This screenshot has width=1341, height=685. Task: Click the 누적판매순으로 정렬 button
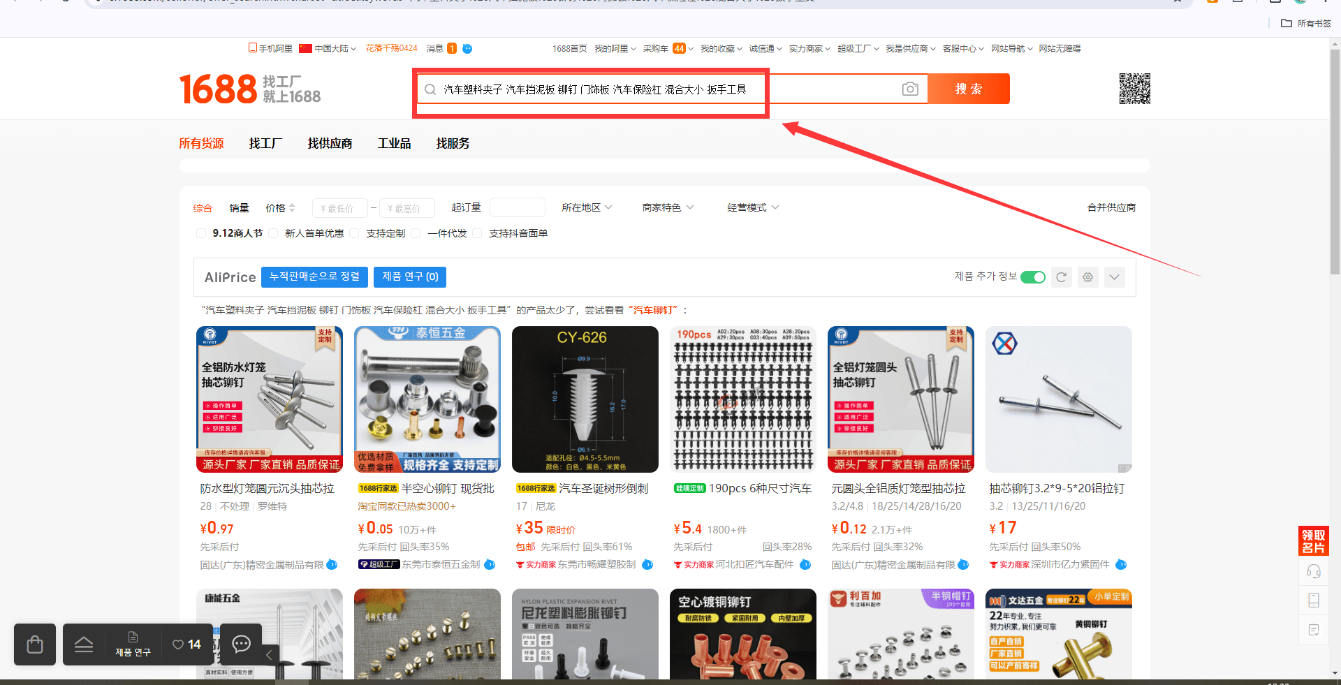tap(314, 277)
